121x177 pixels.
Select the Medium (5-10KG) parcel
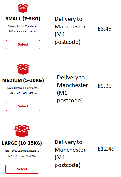coord(23,106)
